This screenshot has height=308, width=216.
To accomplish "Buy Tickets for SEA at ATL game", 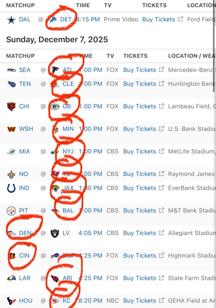I will pos(140,70).
